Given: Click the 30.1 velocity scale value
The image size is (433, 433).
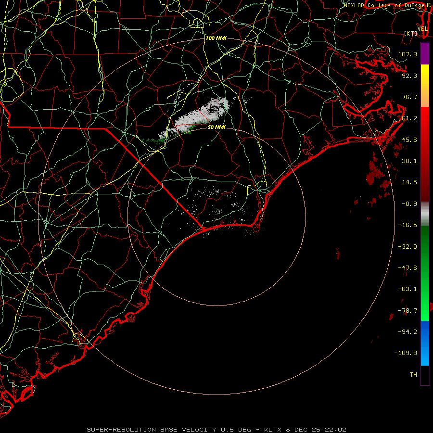Looking at the screenshot, I should [409, 161].
